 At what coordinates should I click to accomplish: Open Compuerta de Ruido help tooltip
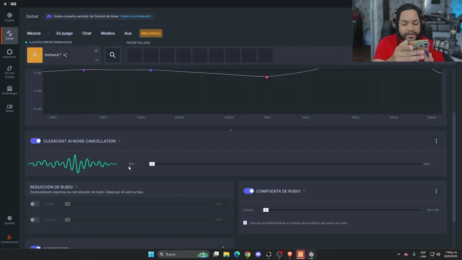[304, 191]
